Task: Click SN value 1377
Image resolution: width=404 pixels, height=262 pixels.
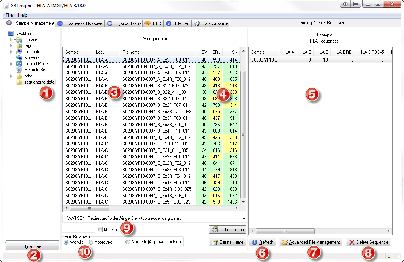Action: (x=232, y=112)
